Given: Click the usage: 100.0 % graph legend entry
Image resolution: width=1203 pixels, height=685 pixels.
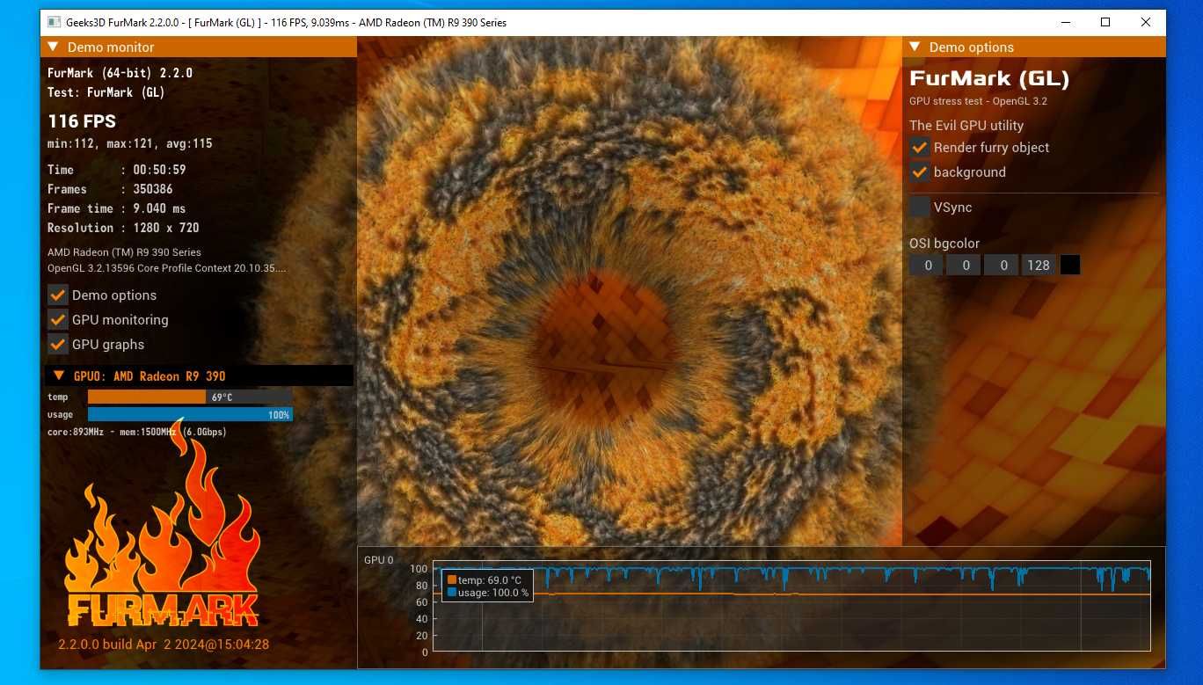Looking at the screenshot, I should point(488,593).
